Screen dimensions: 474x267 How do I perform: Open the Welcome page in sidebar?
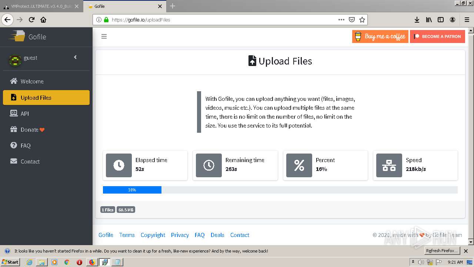click(x=46, y=81)
